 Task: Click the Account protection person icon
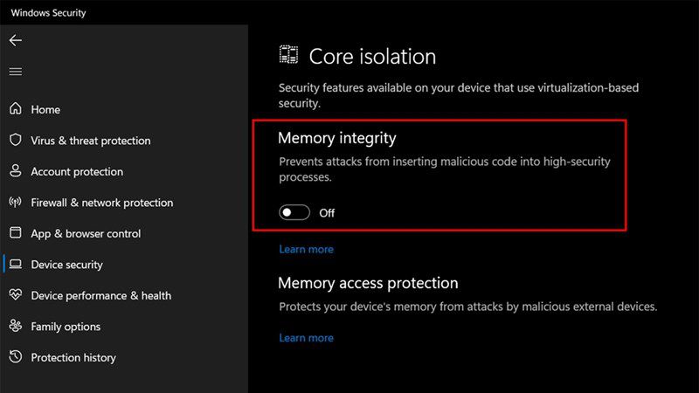[16, 171]
